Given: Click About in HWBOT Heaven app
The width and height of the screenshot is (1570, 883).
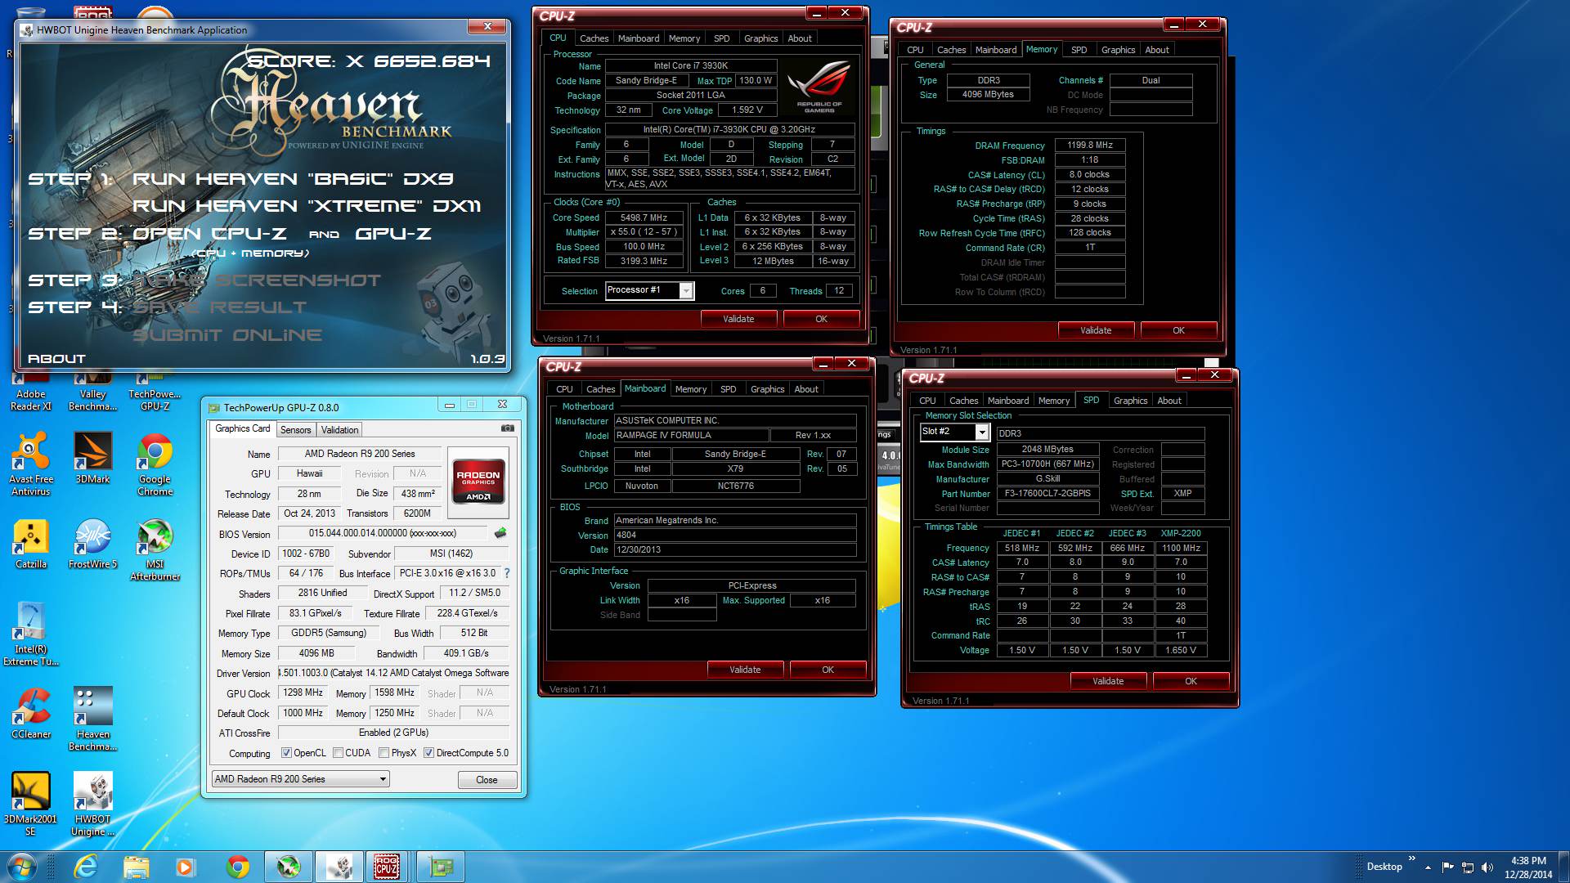Looking at the screenshot, I should point(56,359).
